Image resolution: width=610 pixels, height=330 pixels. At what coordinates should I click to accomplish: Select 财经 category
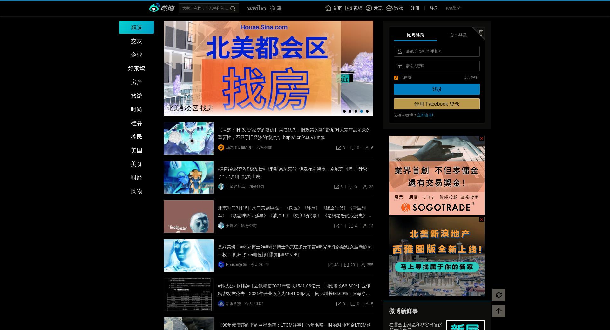point(137,178)
